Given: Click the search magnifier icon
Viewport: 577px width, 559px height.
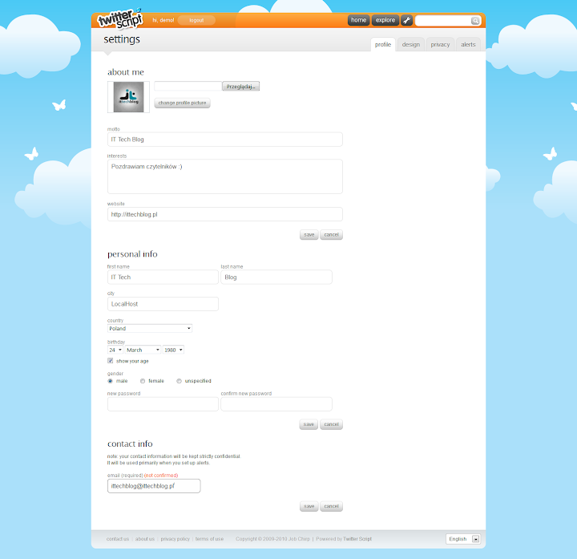Looking at the screenshot, I should pos(475,21).
